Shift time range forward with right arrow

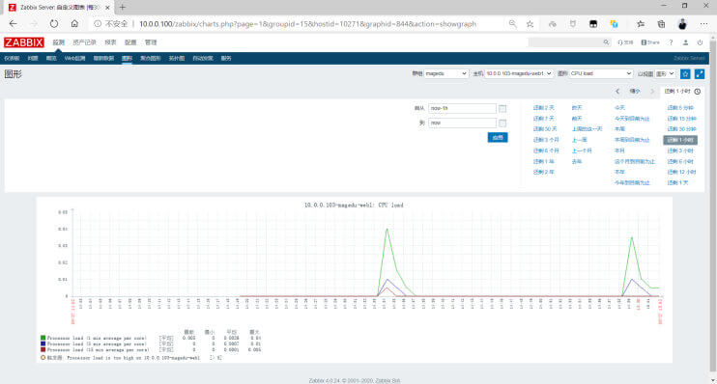(x=652, y=92)
